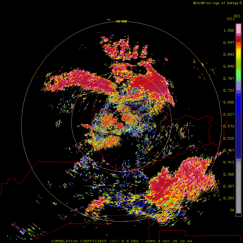
Task: Click the 0.893 value on the scale
Action: [x=229, y=54]
